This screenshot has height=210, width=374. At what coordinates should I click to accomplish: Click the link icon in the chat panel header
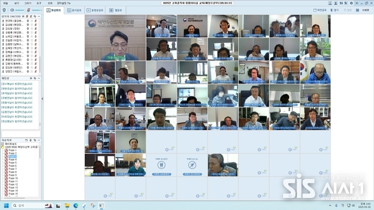pyautogui.click(x=35, y=78)
